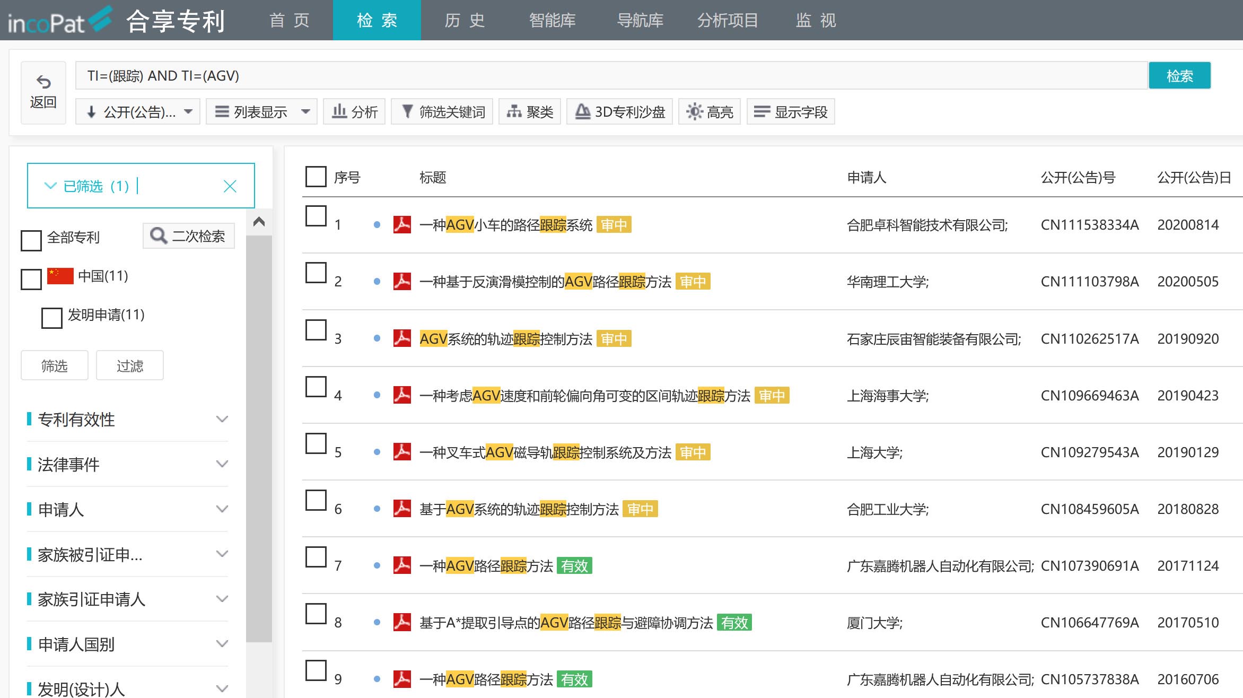Screen dimensions: 1243x698
Task: Click the back arrow 返回 icon
Action: pos(43,82)
